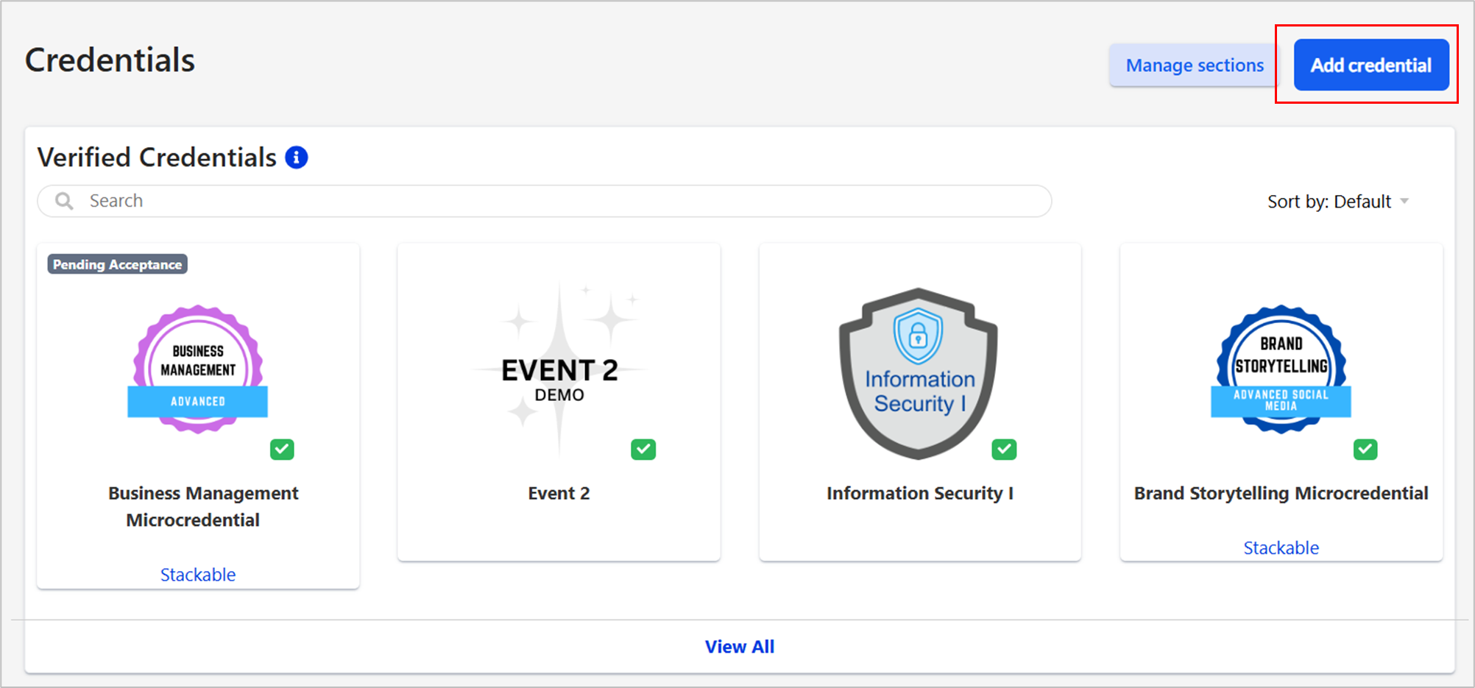Open the Event 2 Demo badge image
The image size is (1475, 688).
click(559, 372)
